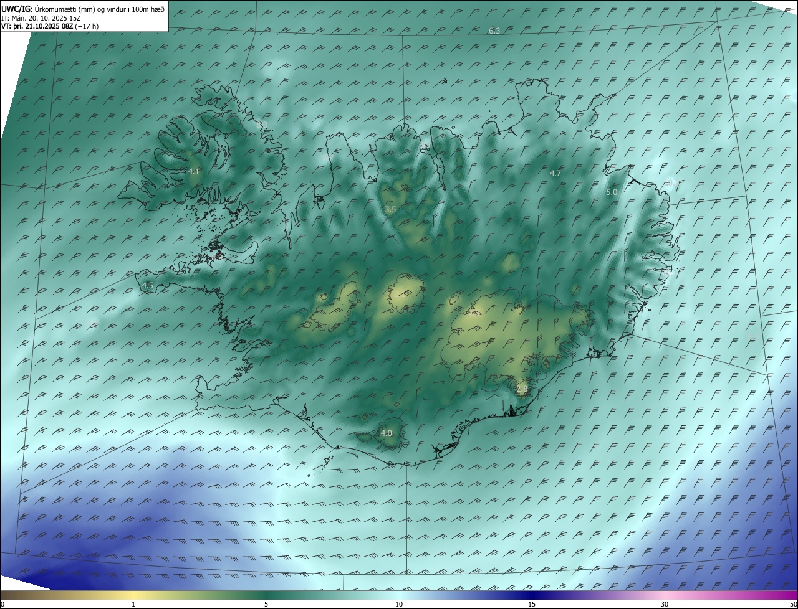
Task: Click the 3.5 value in north Iceland
Action: 390,210
